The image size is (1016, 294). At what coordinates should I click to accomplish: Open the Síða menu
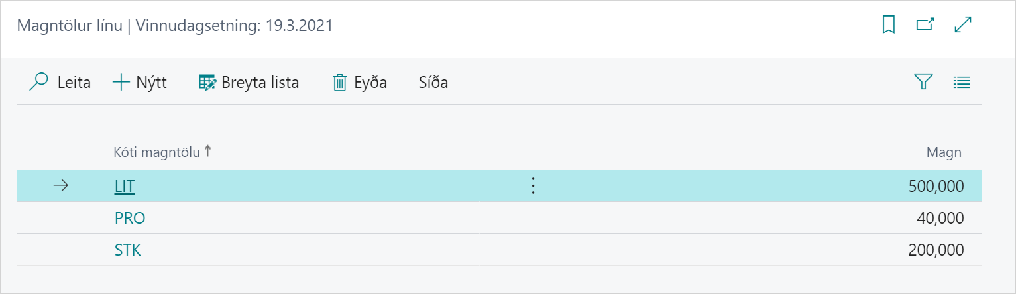[x=433, y=83]
